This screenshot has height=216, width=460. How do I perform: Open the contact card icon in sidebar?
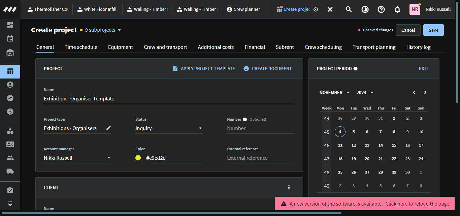point(10,144)
